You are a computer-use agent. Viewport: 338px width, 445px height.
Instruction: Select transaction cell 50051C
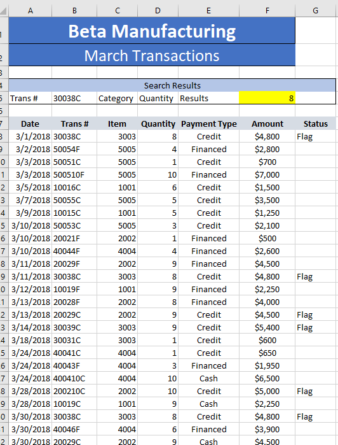click(74, 162)
